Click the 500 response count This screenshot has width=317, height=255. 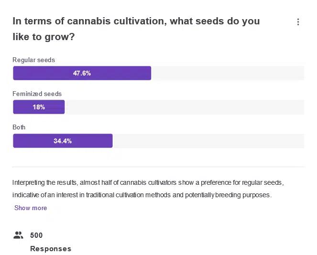(36, 235)
